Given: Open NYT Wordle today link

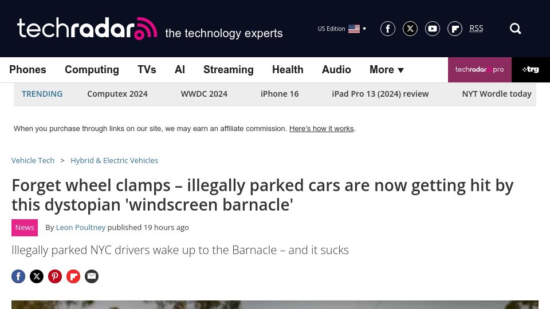Looking at the screenshot, I should pos(497,94).
